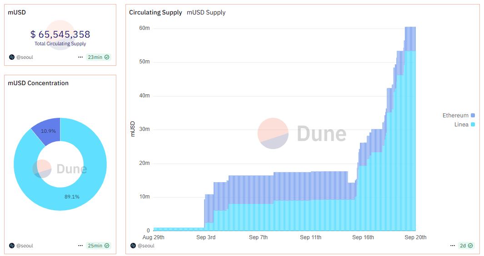This screenshot has width=484, height=256.
Task: Open the mUSD Supply query name
Action: click(206, 12)
